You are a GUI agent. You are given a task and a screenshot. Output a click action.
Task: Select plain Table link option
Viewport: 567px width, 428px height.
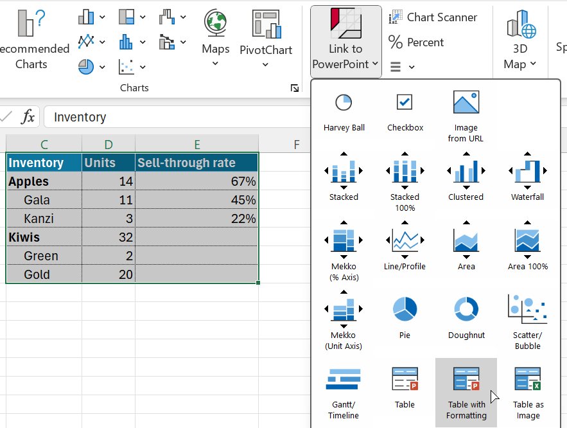[405, 388]
